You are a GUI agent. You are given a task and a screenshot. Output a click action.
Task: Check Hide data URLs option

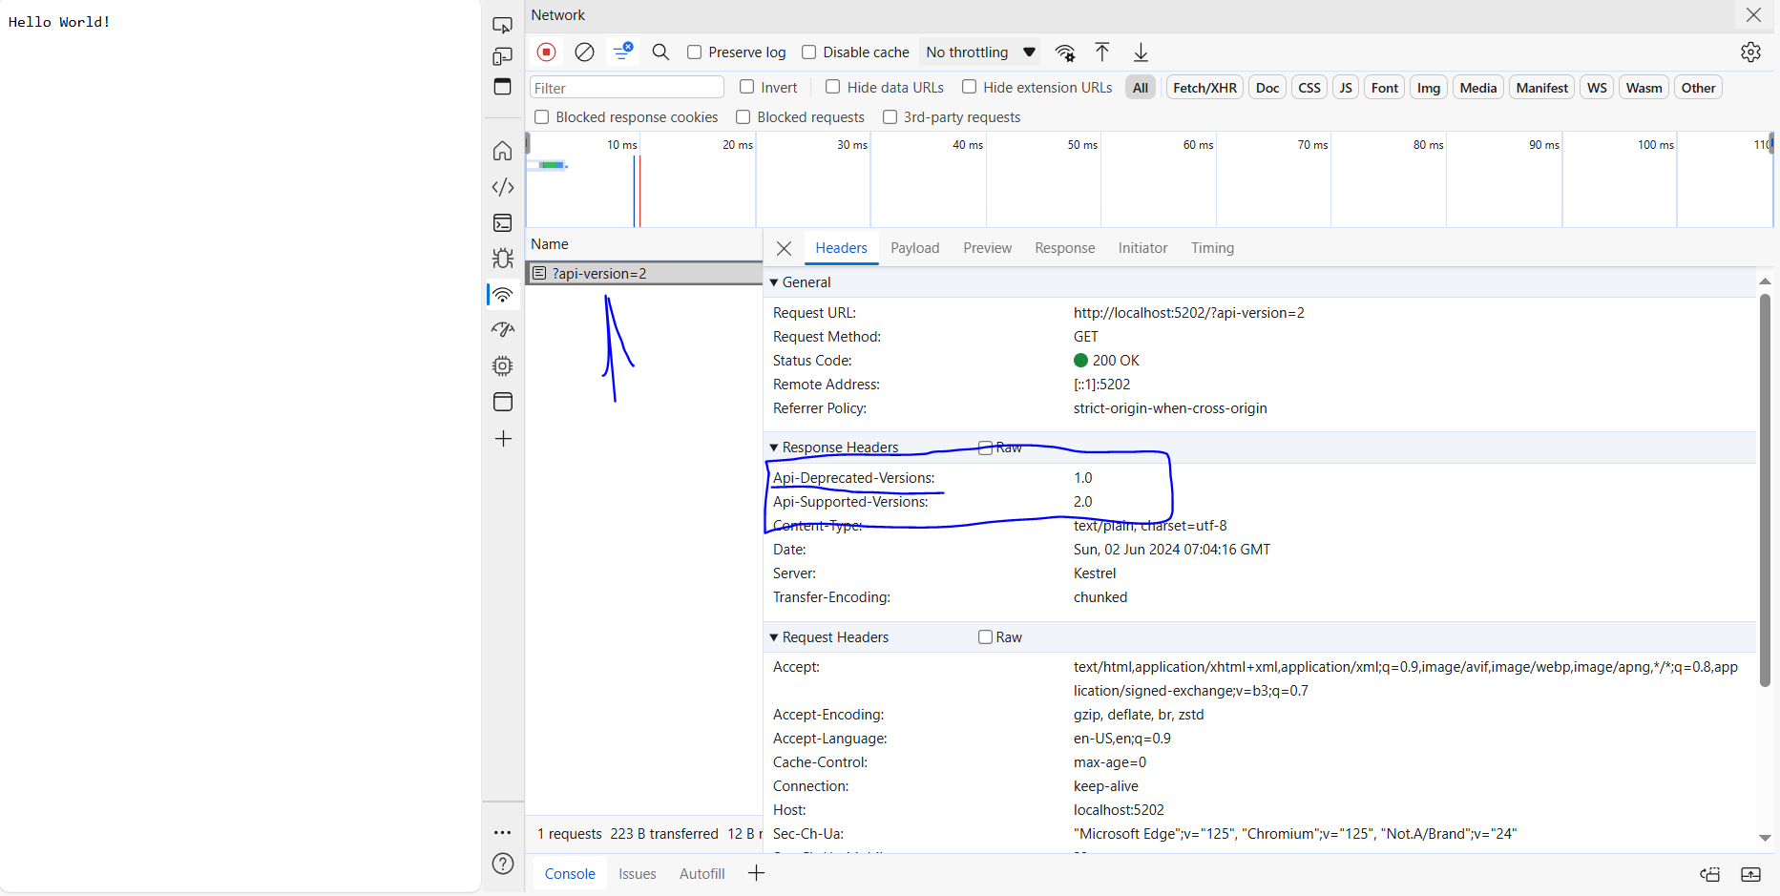tap(833, 87)
